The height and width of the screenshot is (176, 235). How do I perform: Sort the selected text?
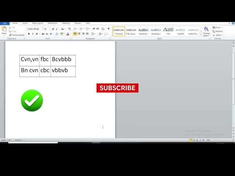103,29
